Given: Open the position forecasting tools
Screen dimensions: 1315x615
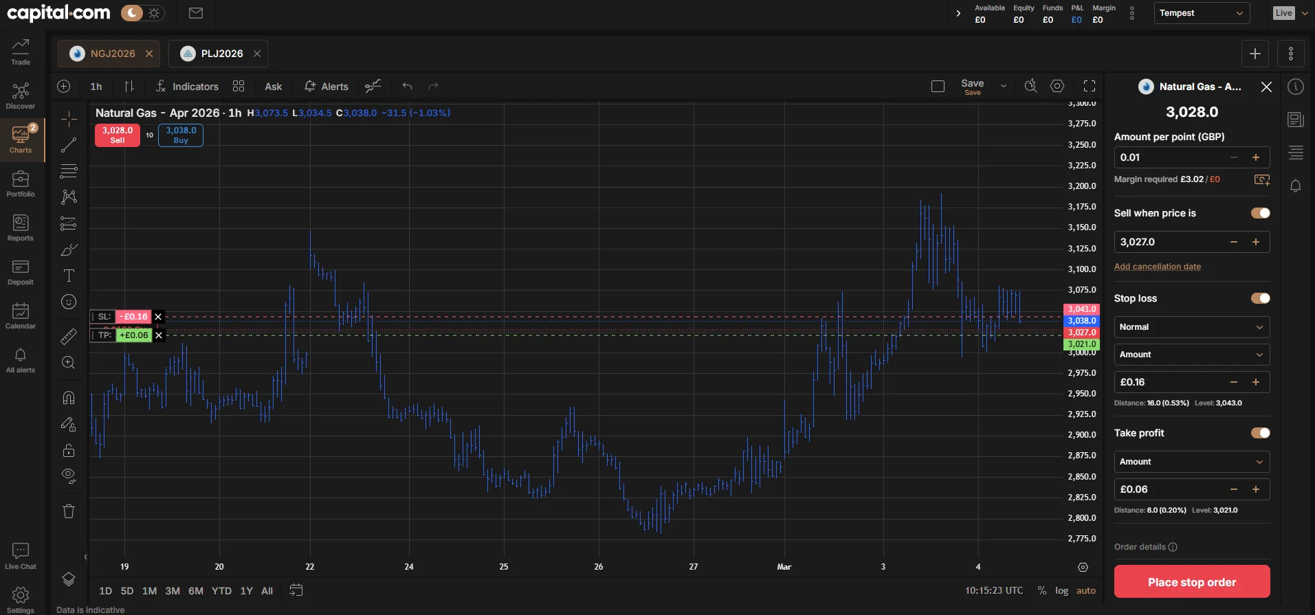Looking at the screenshot, I should pos(69,223).
